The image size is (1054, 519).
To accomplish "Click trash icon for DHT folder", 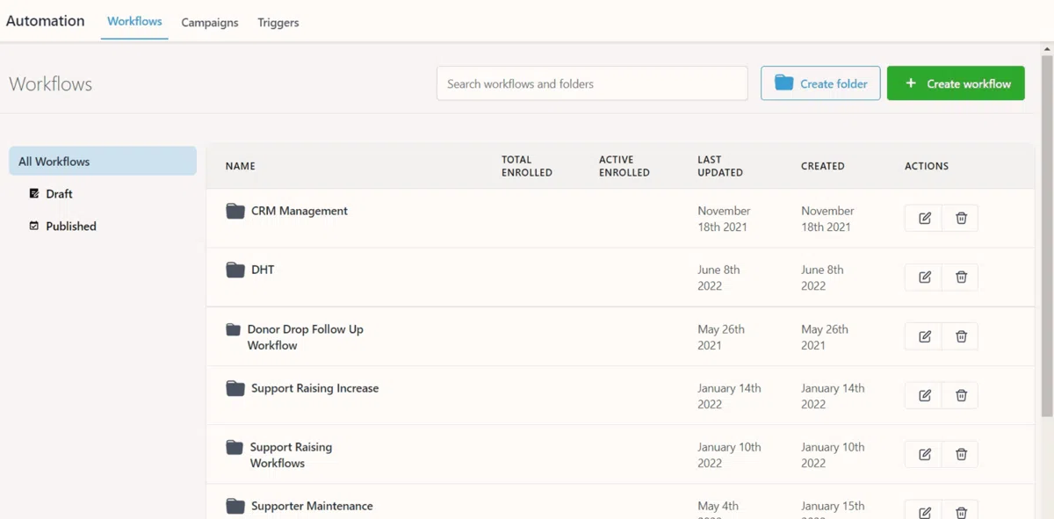I will [961, 278].
